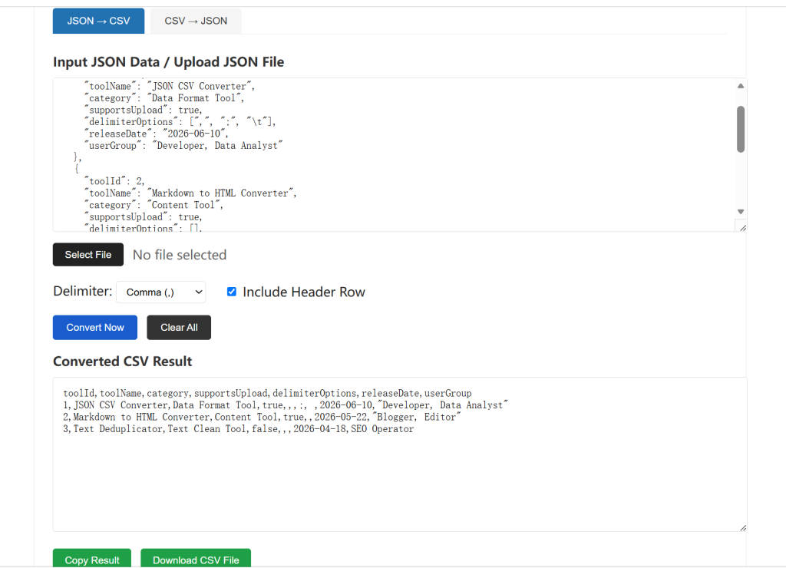Click the 'Input JSON Data / Upload JSON File' heading

[x=168, y=62]
